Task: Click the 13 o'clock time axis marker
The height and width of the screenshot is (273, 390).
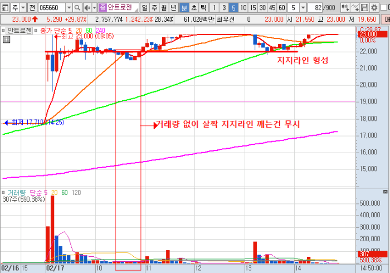Action: coord(248,269)
